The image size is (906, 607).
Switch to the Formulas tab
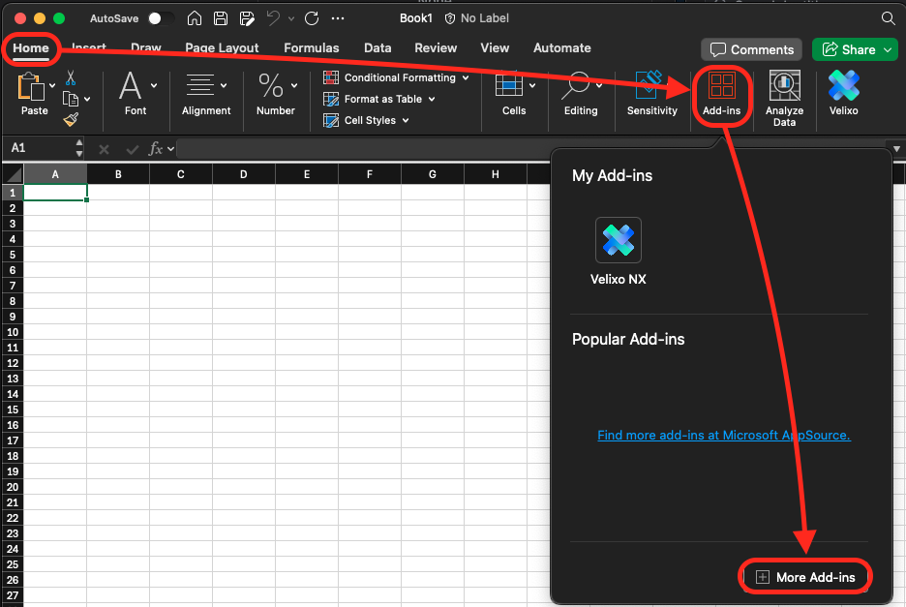point(311,47)
